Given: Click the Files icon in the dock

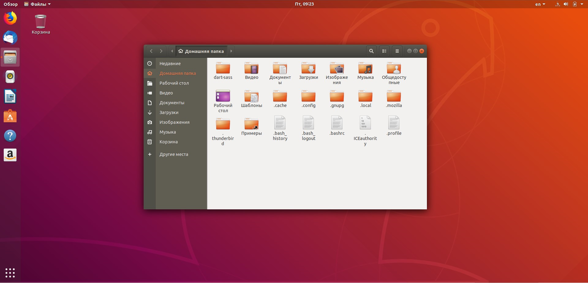Looking at the screenshot, I should [10, 57].
